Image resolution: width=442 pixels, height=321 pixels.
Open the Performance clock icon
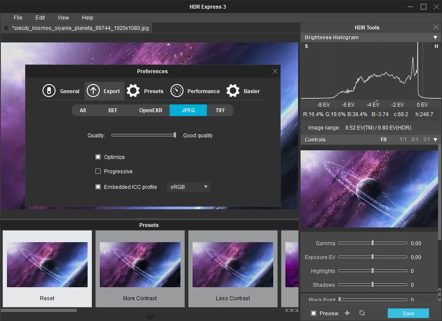177,91
